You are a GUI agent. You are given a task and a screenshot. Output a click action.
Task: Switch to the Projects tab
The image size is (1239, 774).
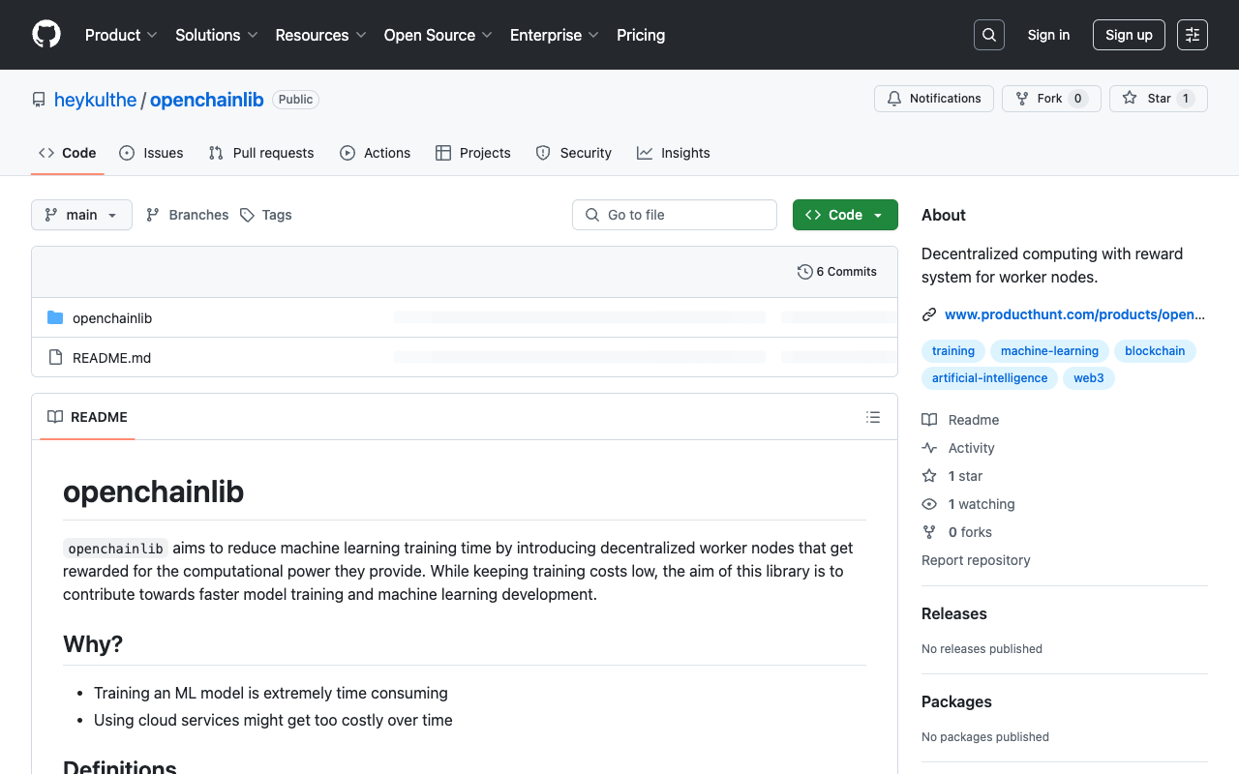(473, 153)
